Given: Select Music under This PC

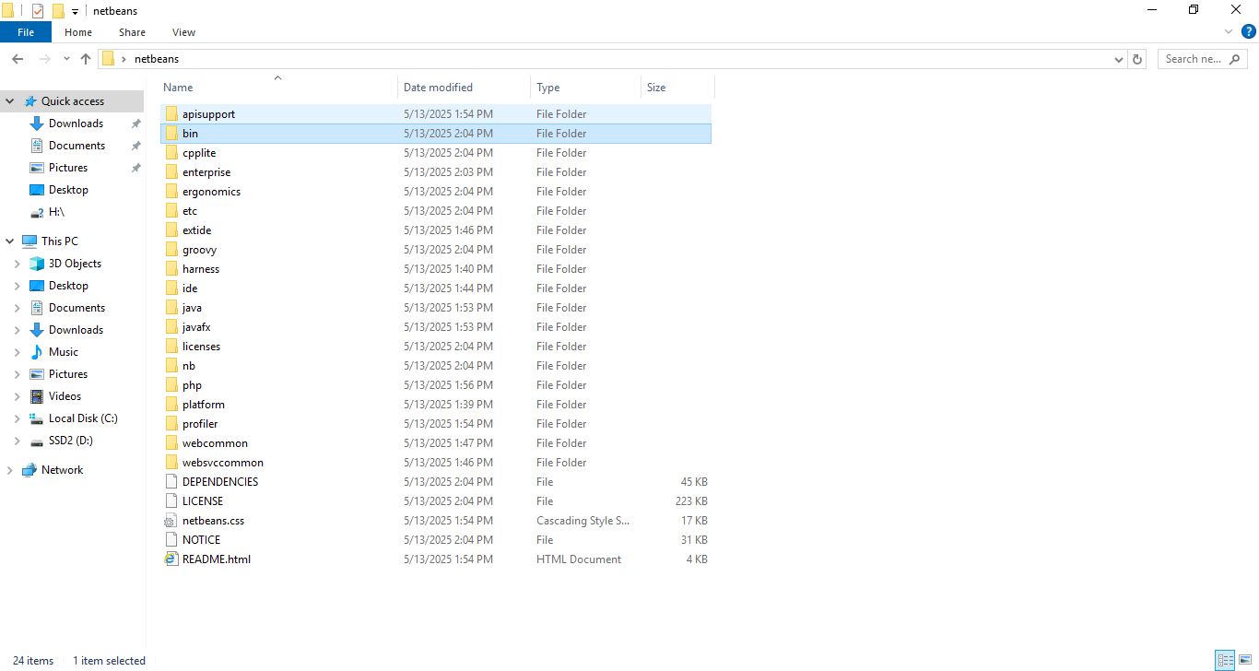Looking at the screenshot, I should (x=64, y=352).
